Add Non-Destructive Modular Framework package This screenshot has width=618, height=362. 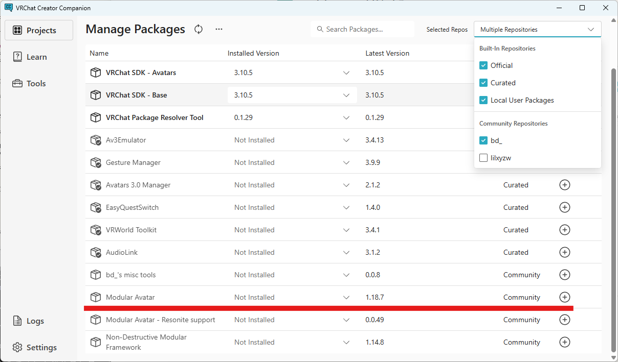tap(565, 342)
